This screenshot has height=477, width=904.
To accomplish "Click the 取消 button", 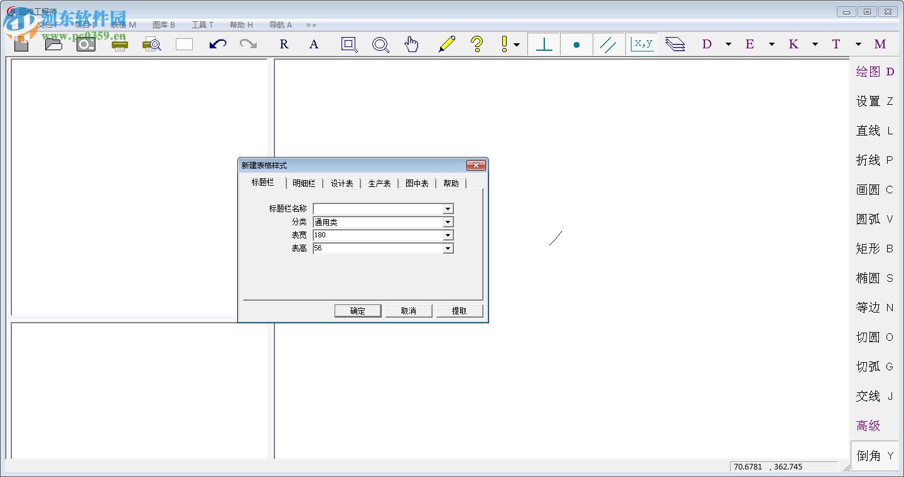I will [409, 311].
